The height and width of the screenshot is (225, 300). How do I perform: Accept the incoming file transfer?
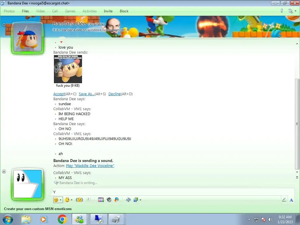pyautogui.click(x=59, y=94)
